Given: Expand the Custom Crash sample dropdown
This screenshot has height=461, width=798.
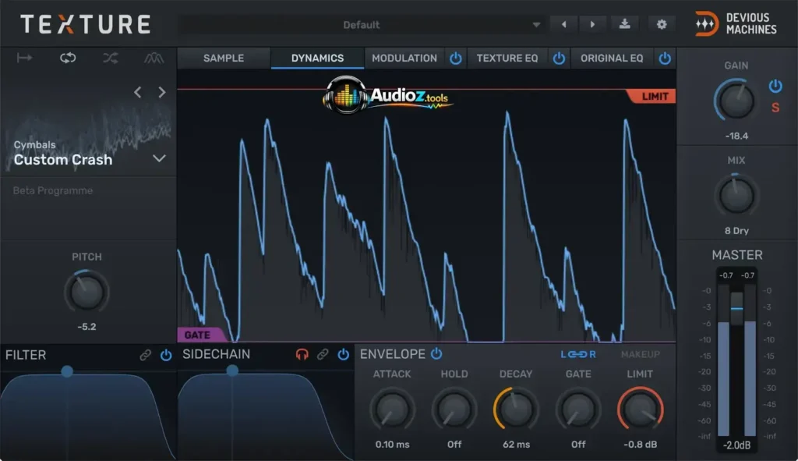Looking at the screenshot, I should click(x=159, y=159).
